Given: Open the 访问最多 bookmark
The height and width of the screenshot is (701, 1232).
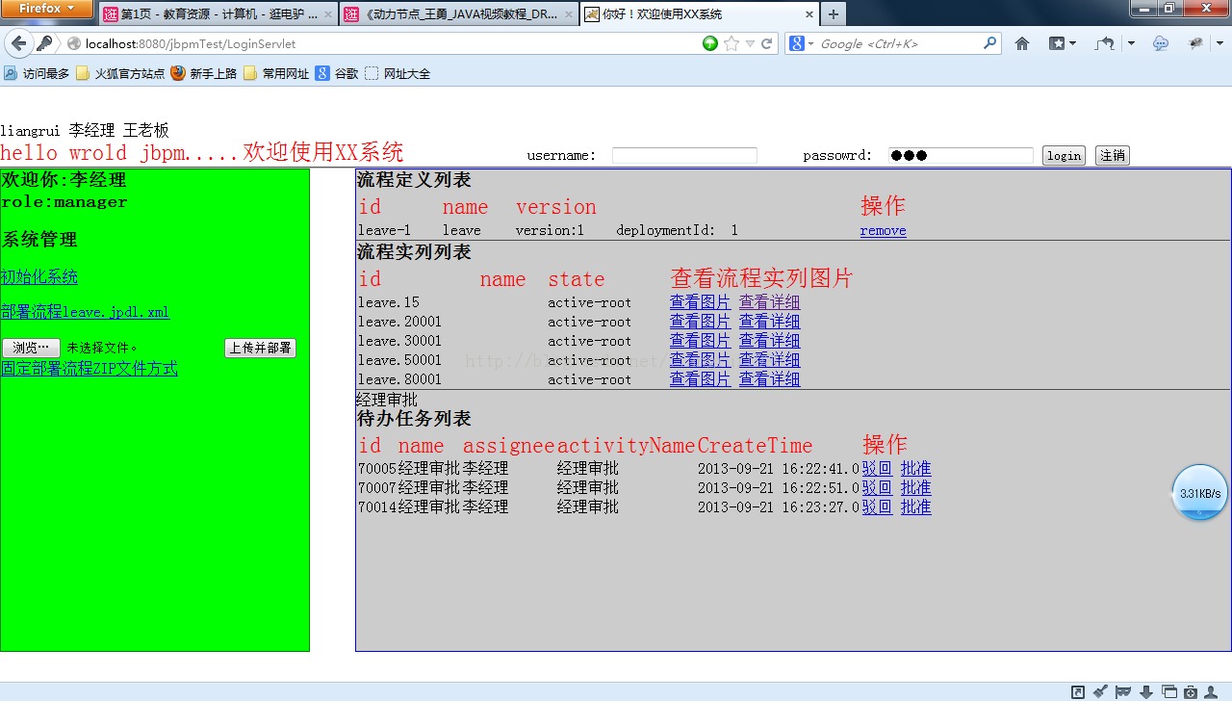Looking at the screenshot, I should click(x=37, y=73).
